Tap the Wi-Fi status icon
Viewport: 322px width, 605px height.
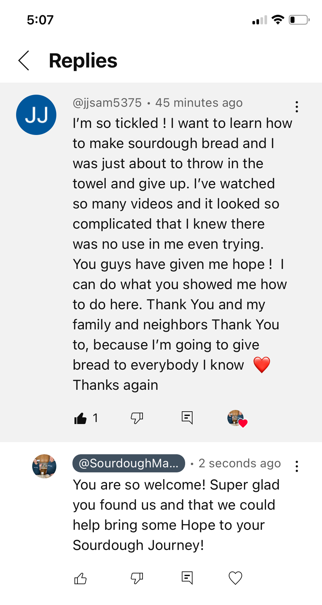tap(278, 20)
